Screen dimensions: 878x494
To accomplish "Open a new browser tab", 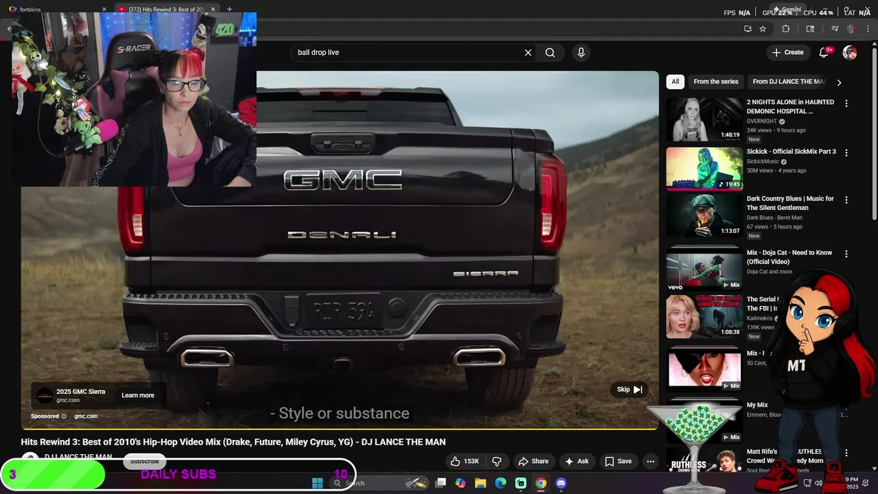I will coord(229,10).
